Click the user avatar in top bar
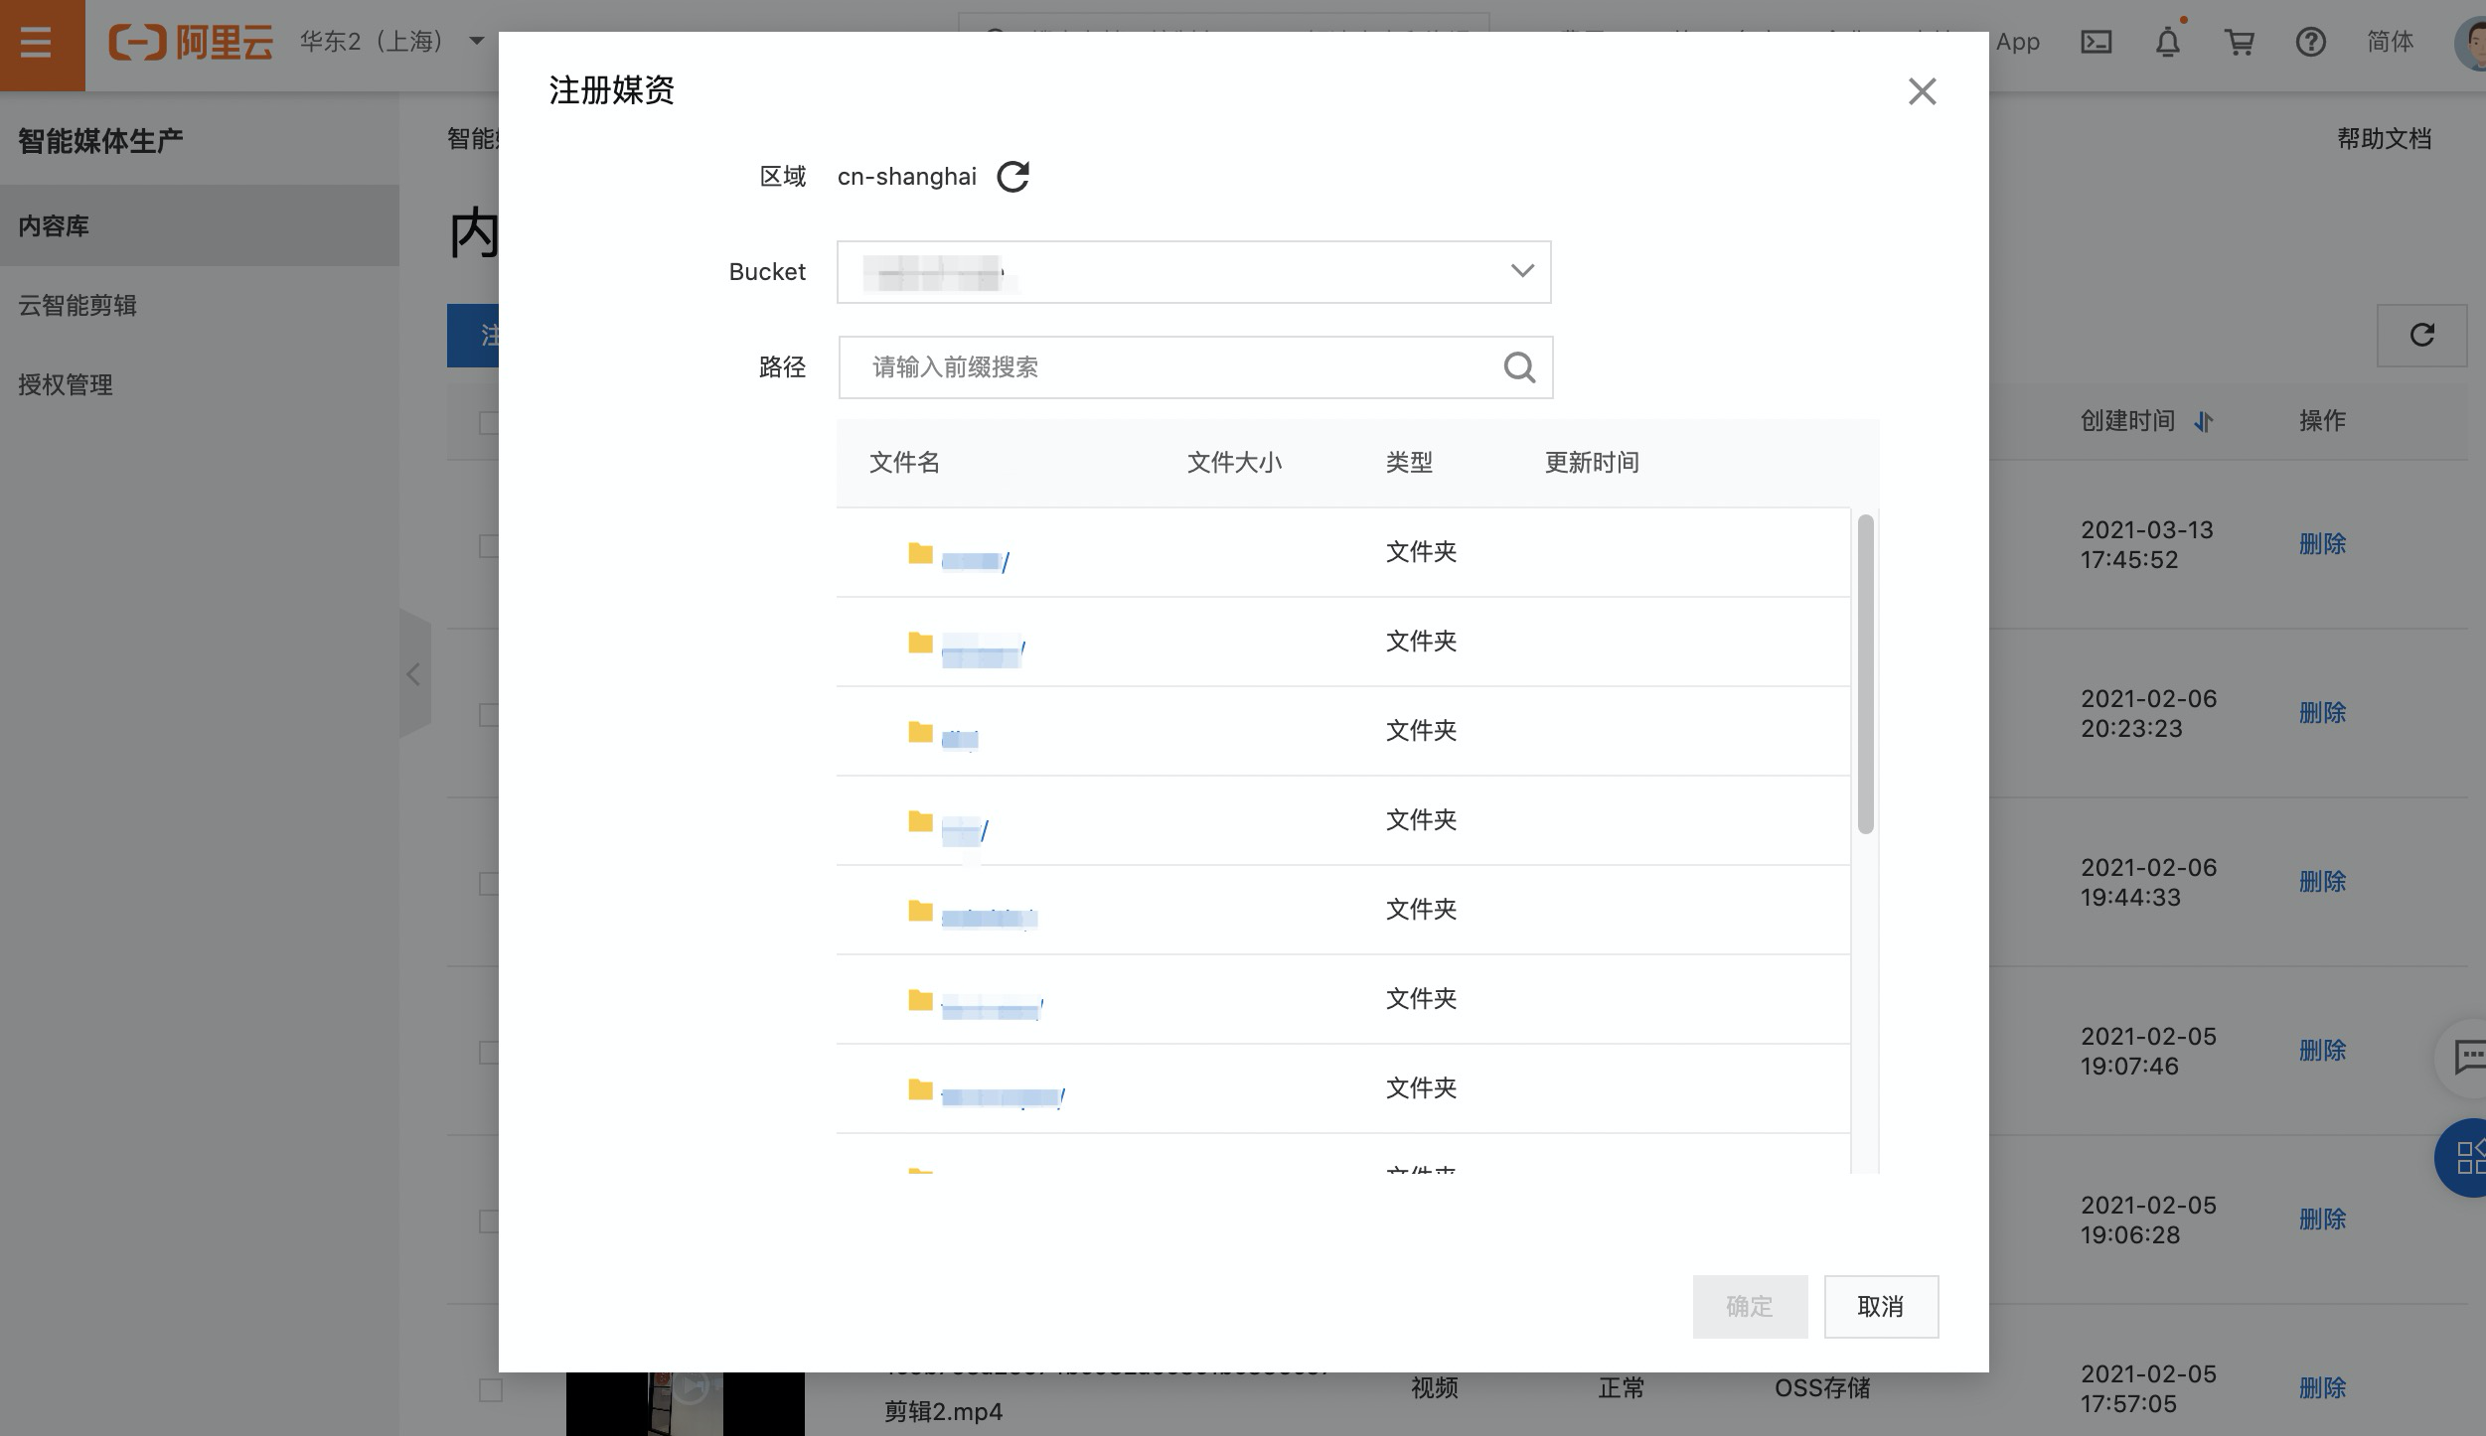The width and height of the screenshot is (2486, 1436). click(x=2471, y=42)
